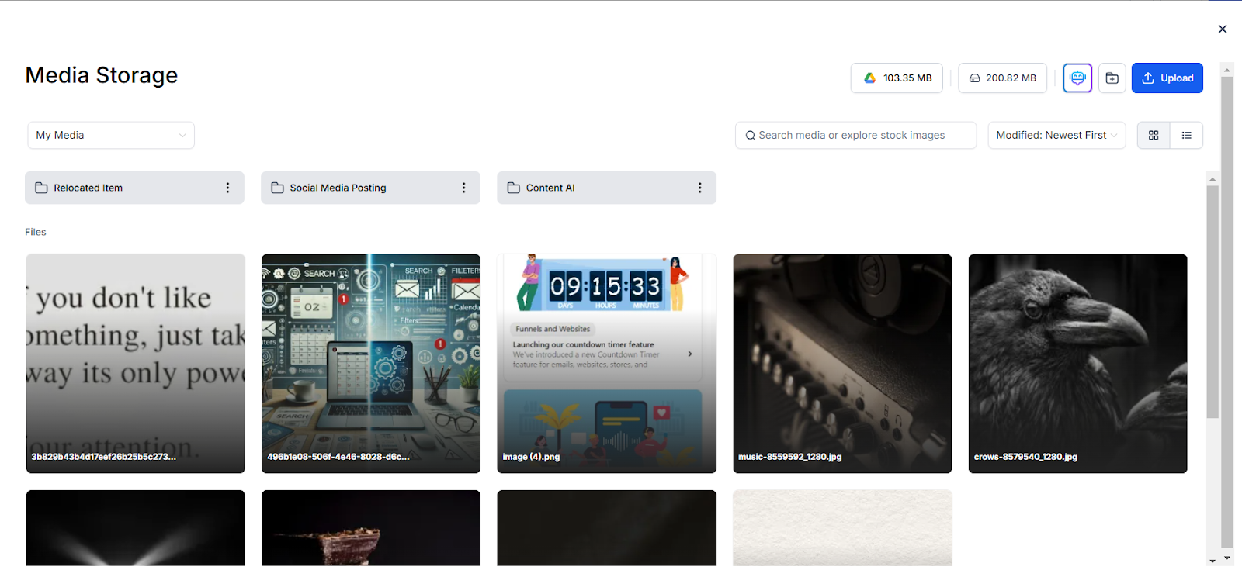
Task: Click the music-8559592_1280.jpg file name
Action: (x=789, y=457)
